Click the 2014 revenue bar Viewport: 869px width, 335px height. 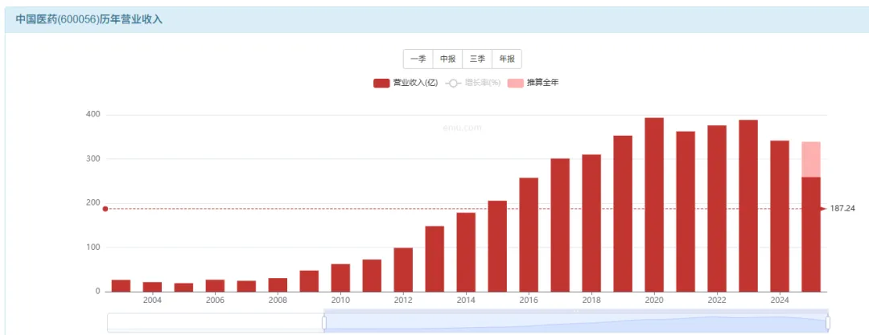point(466,252)
